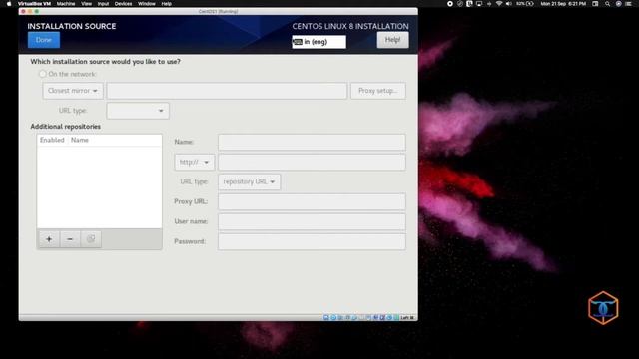Click the battery status in the menu bar
Viewport: 639px width, 359px height.
[525, 4]
